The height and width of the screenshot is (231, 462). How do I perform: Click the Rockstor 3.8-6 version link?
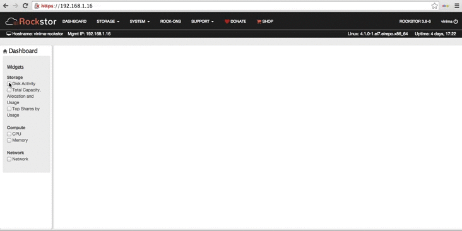pos(415,21)
